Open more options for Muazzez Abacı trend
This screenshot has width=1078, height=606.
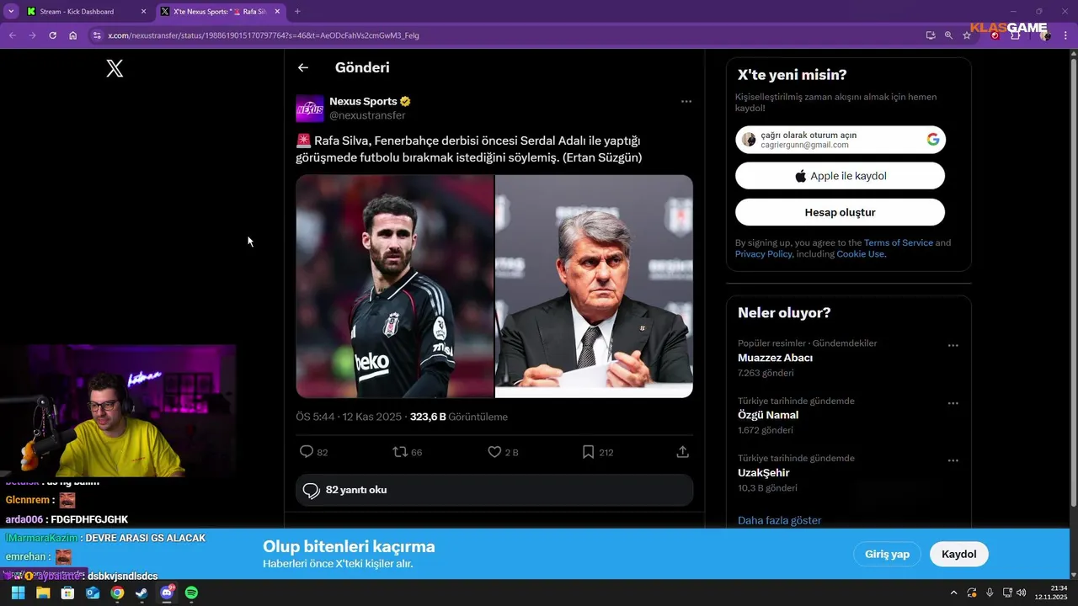953,346
